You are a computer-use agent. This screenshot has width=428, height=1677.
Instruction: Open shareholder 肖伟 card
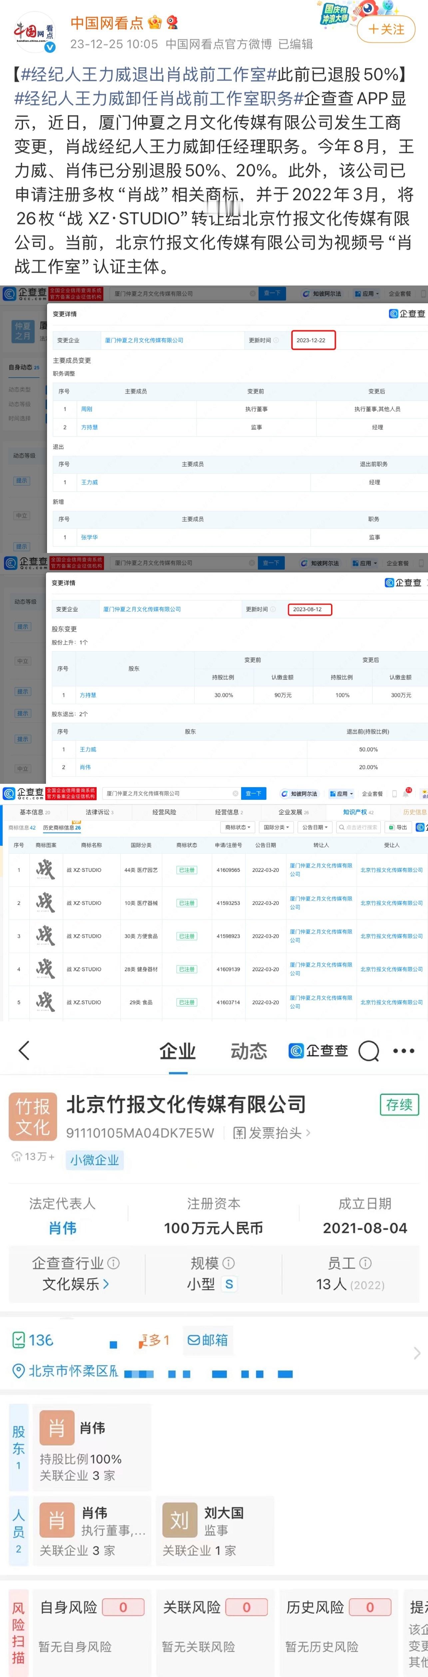pos(92,1447)
